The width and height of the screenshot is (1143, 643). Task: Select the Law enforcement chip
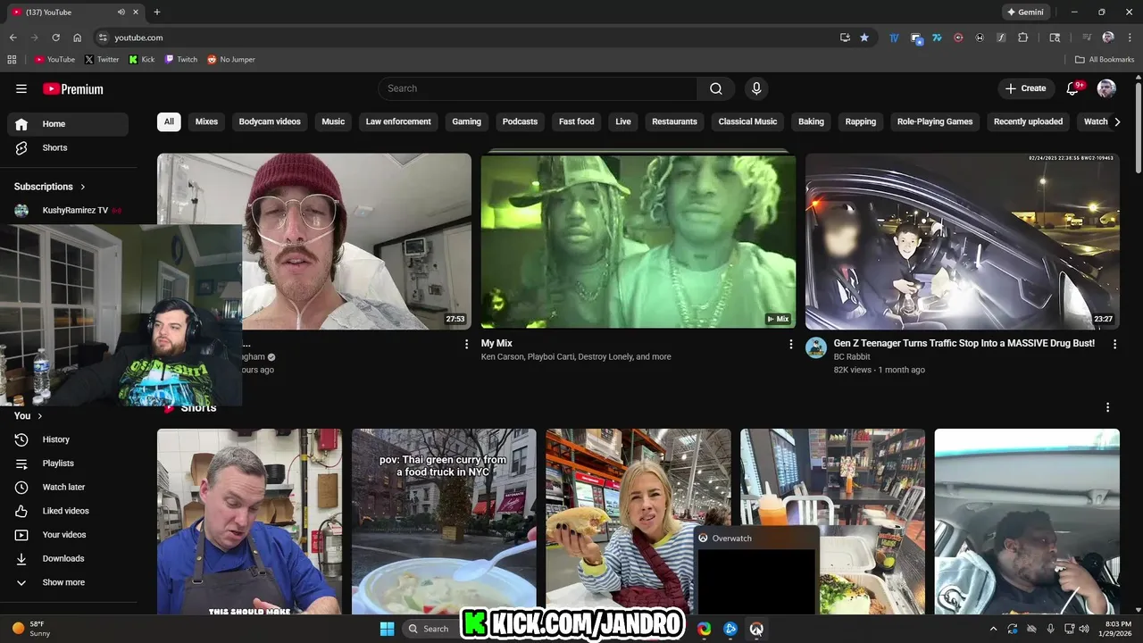(x=398, y=121)
